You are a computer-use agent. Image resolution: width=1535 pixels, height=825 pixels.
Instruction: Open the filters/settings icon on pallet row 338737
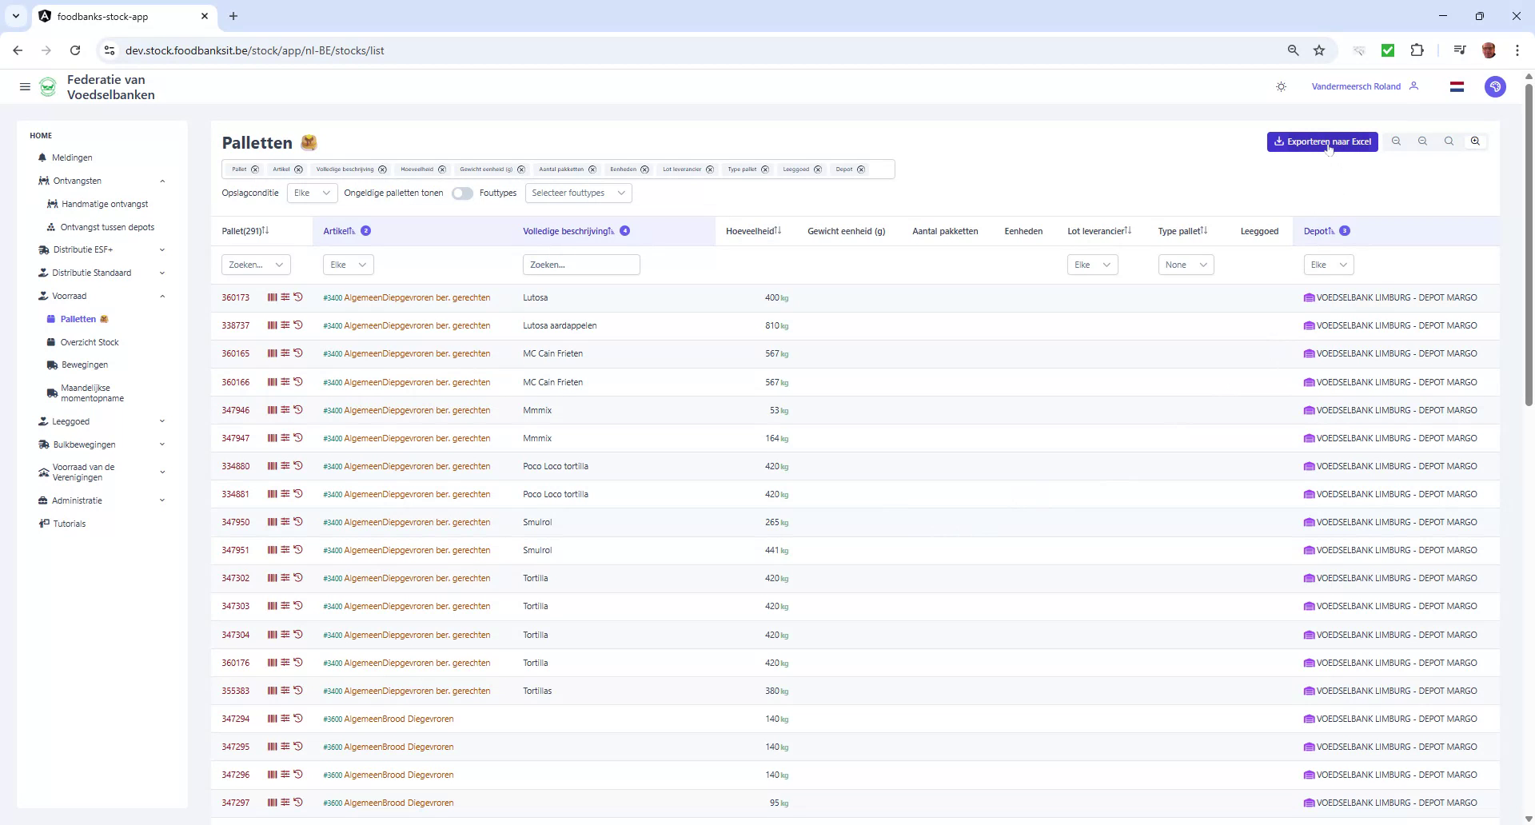coord(285,325)
